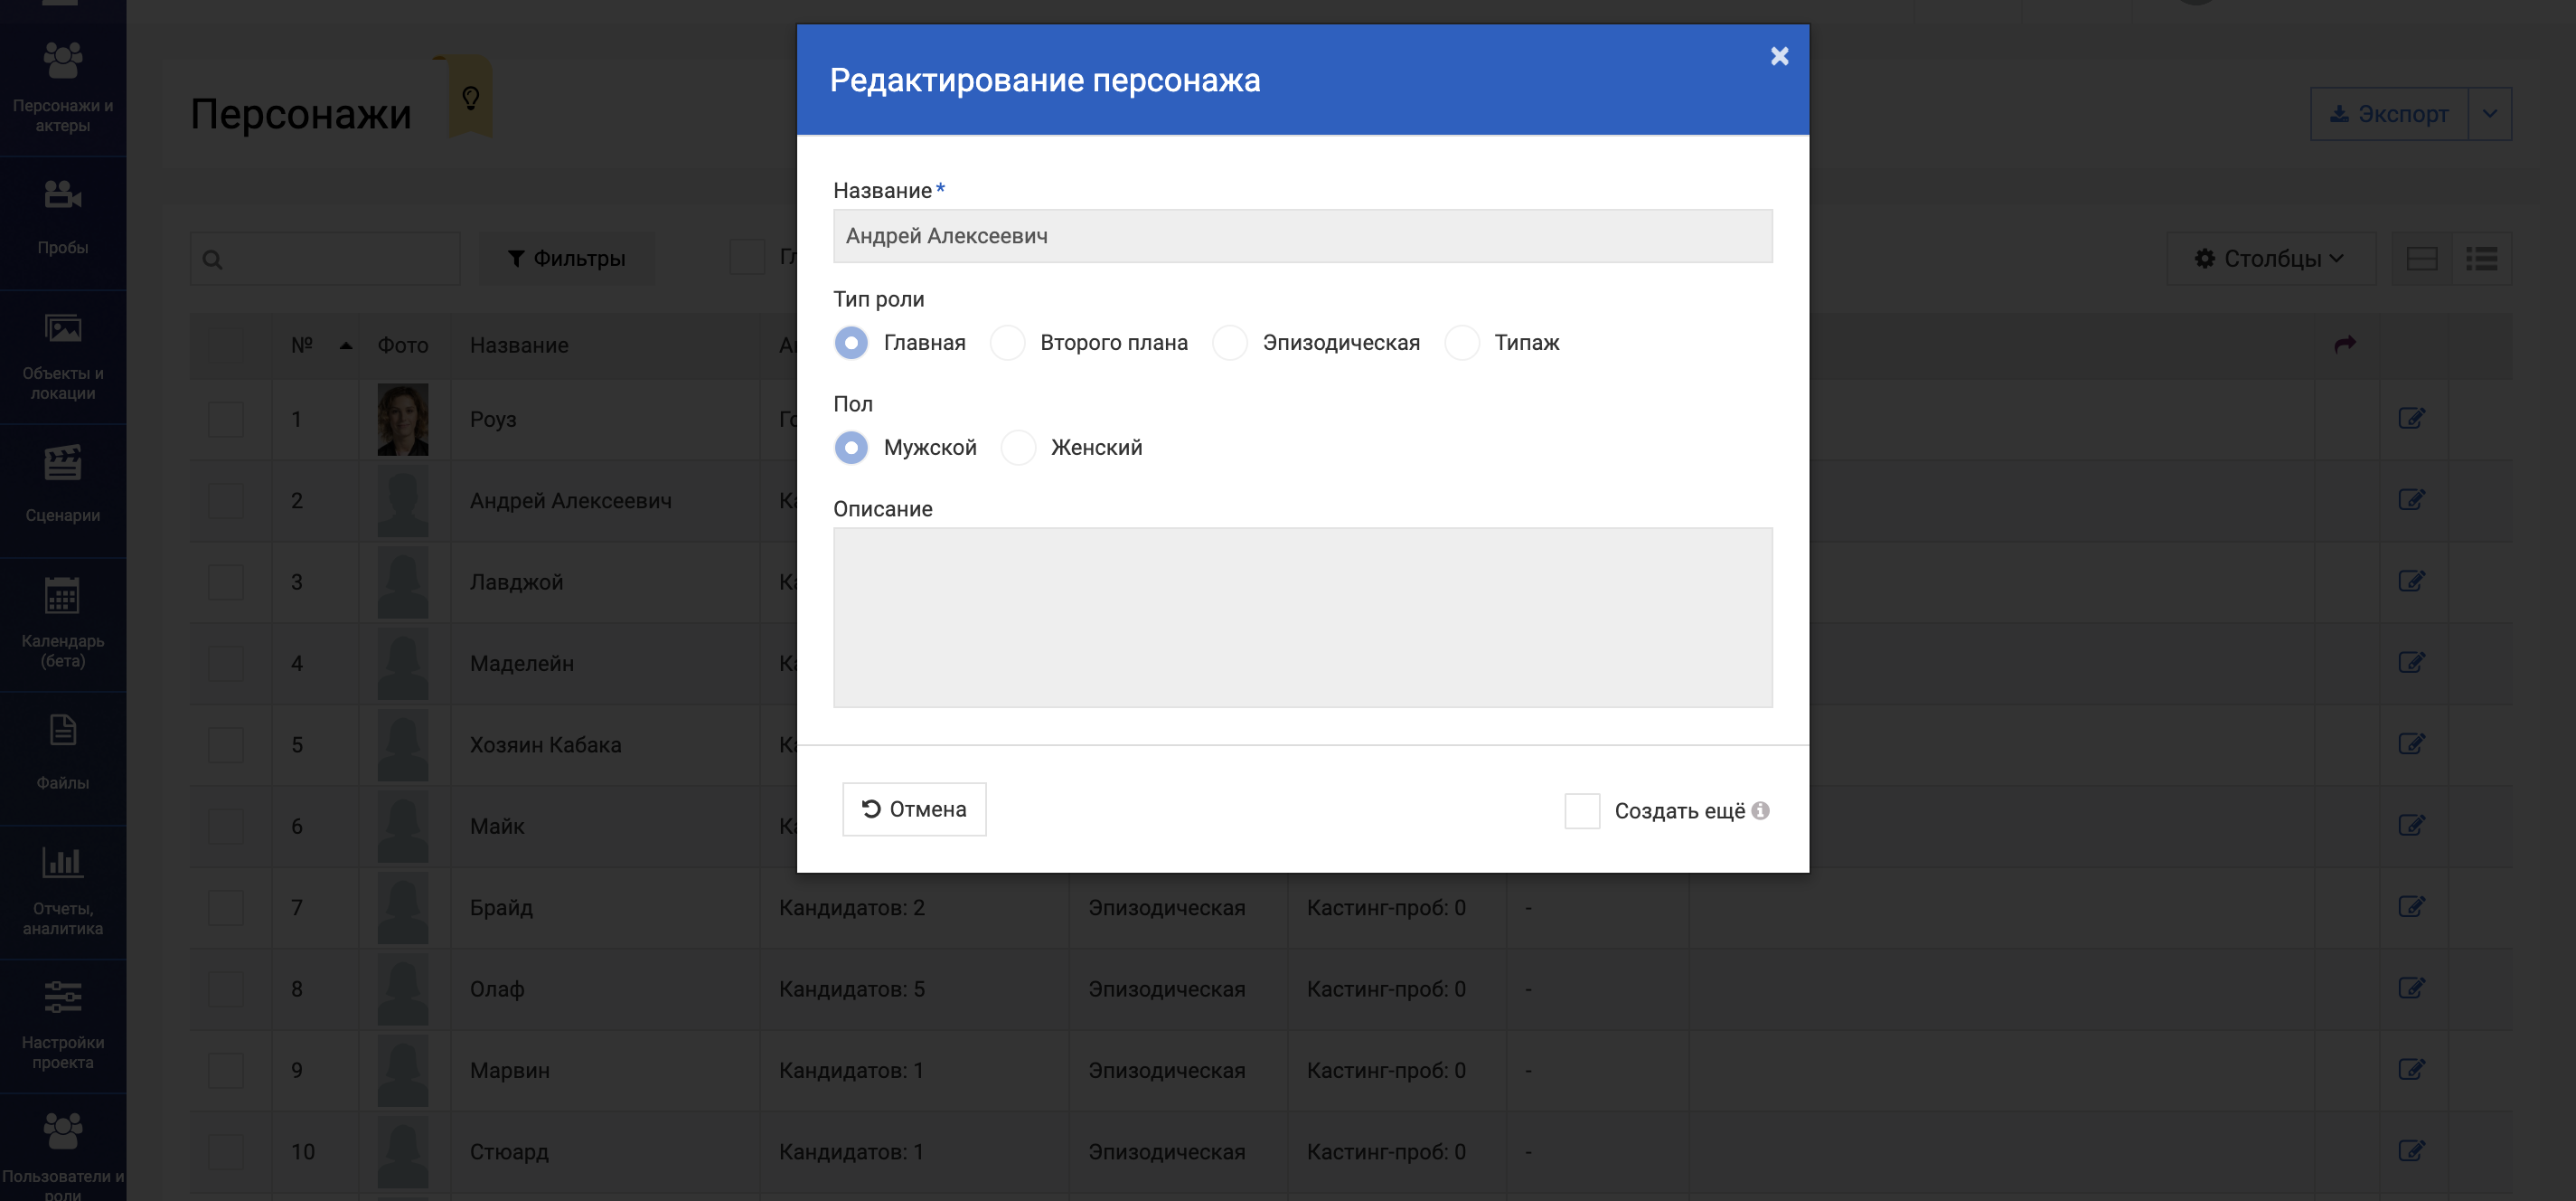Tick the checkbox for row Маделейн

click(x=226, y=664)
